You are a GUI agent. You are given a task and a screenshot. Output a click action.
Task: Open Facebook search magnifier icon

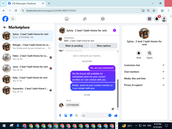(13, 19)
